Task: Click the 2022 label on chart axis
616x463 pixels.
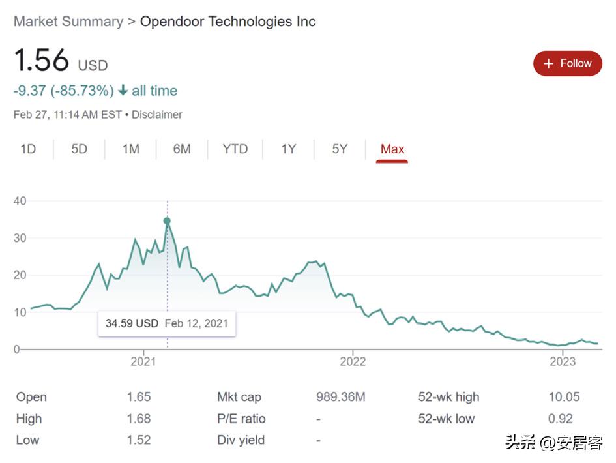Action: click(x=353, y=361)
